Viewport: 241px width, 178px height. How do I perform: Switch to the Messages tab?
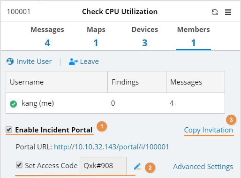[47, 36]
